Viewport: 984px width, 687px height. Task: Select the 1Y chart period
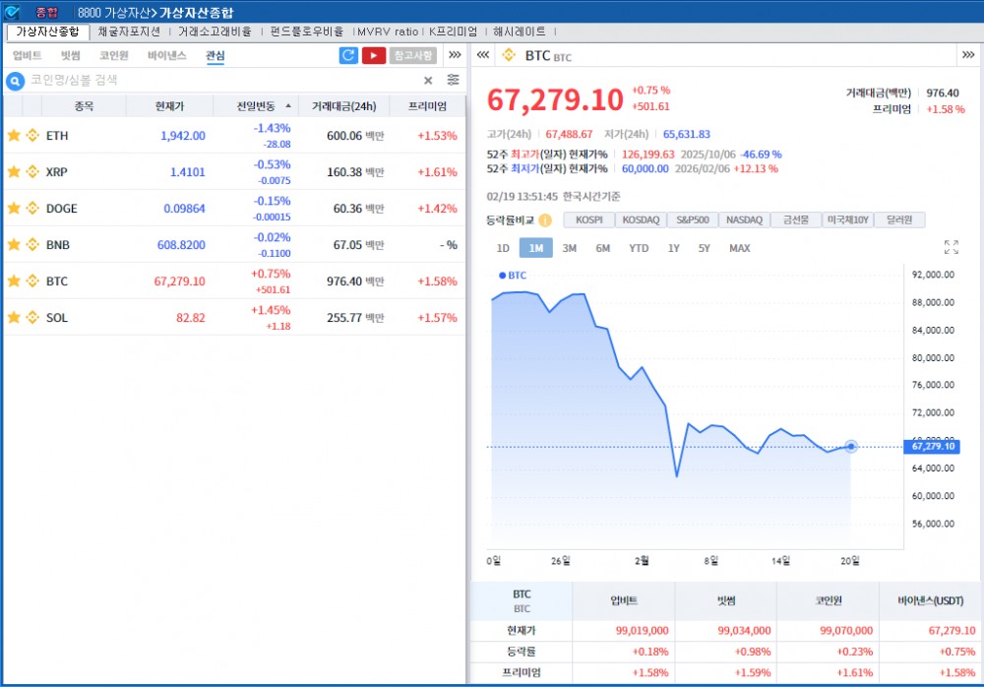point(673,249)
